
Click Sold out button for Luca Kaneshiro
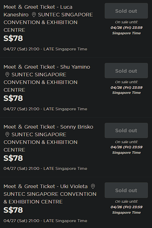(126, 11)
